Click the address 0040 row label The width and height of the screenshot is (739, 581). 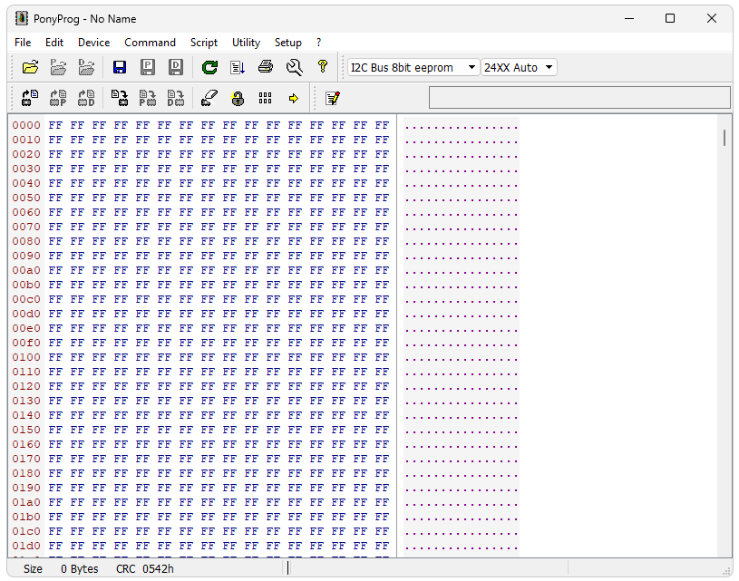coord(26,183)
